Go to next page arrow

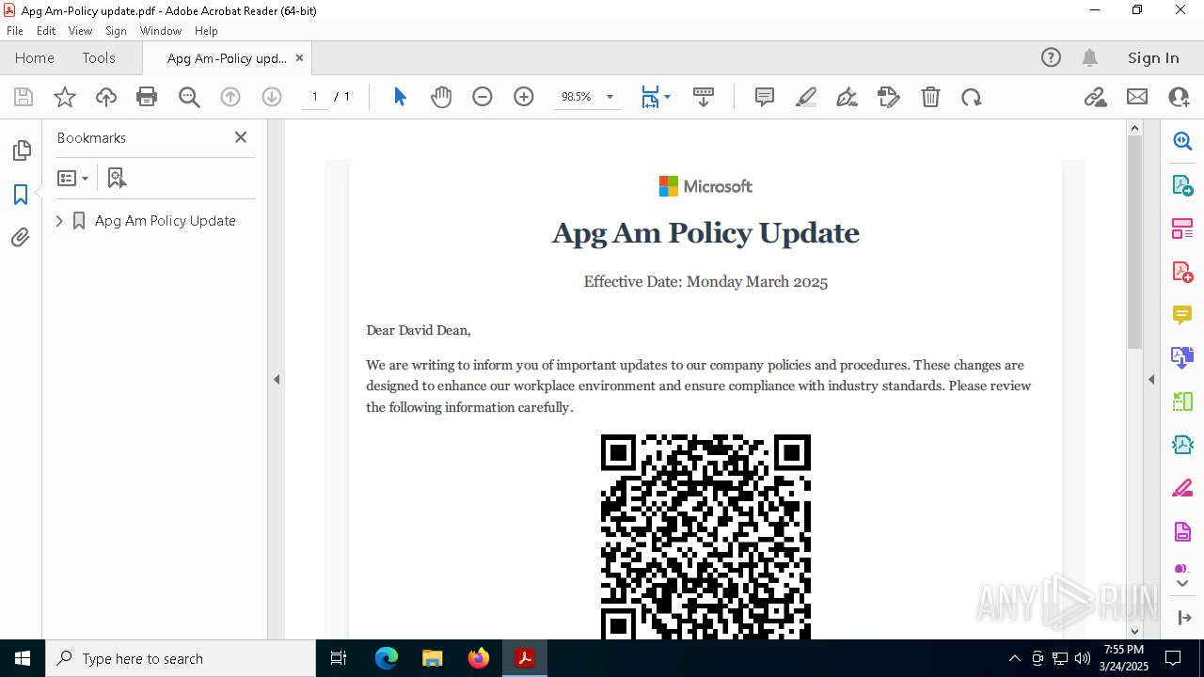coord(272,97)
